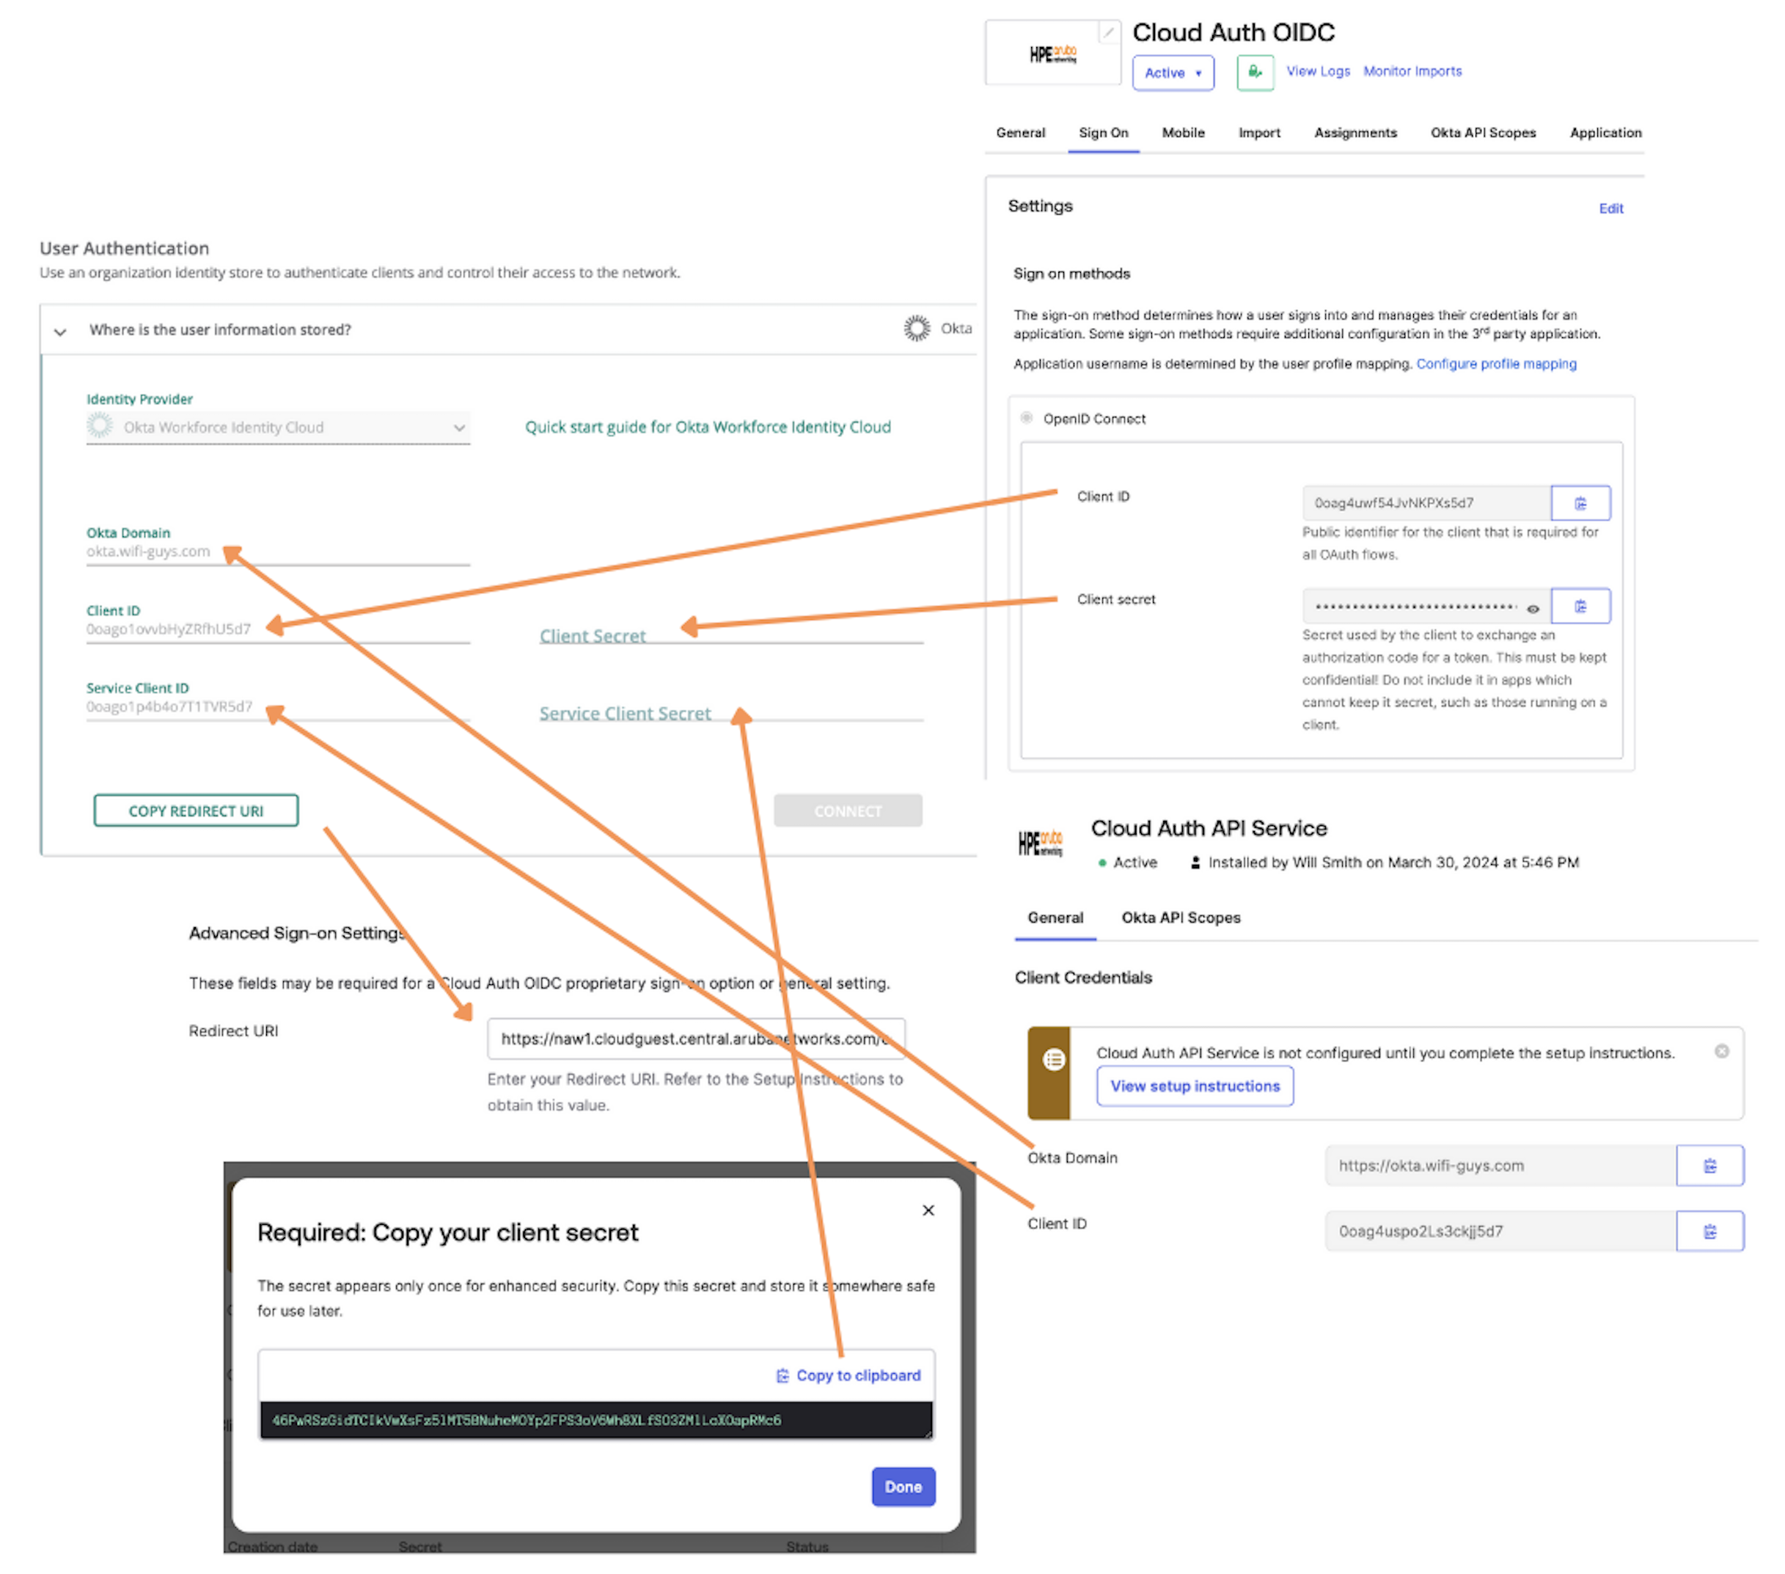Copy the OIDC Client secret value
1785x1574 pixels.
(1580, 606)
